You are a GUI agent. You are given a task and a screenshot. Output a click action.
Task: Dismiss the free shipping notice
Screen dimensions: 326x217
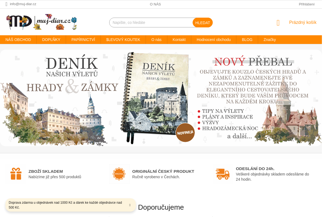[x=130, y=205]
